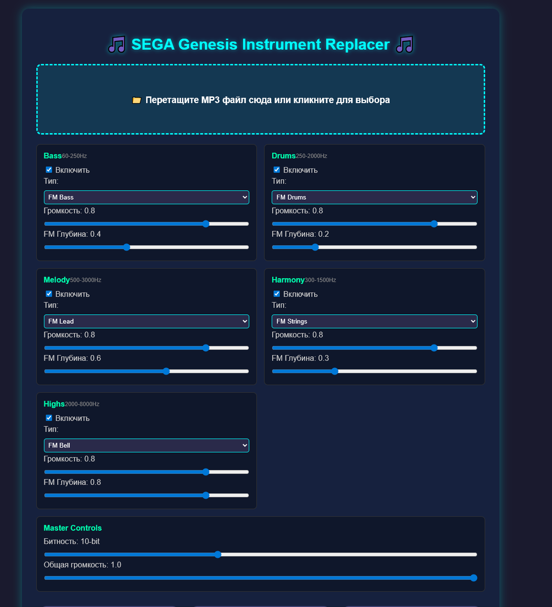Click the Bass section heading
The width and height of the screenshot is (552, 607).
(53, 156)
